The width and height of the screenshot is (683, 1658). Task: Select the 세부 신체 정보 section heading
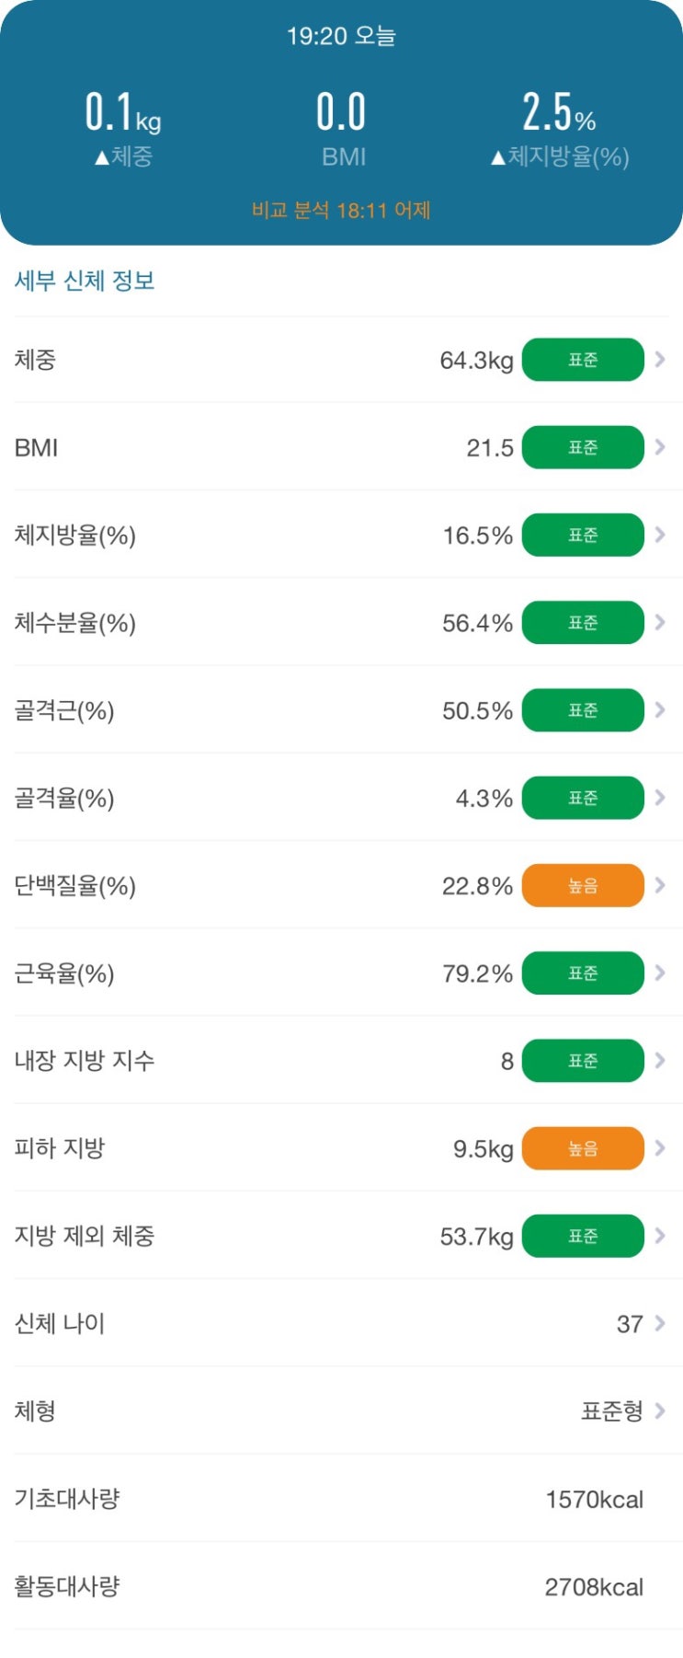pos(85,281)
